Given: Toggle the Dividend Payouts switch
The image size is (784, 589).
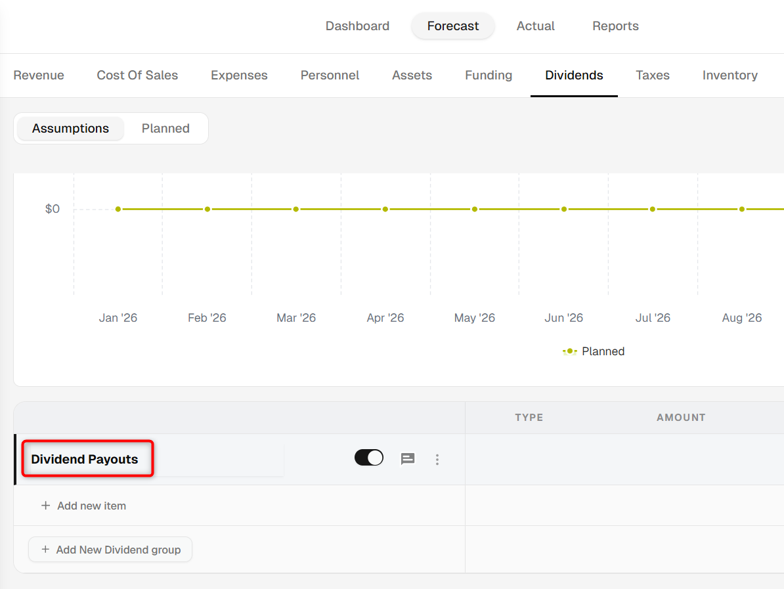Looking at the screenshot, I should (369, 458).
